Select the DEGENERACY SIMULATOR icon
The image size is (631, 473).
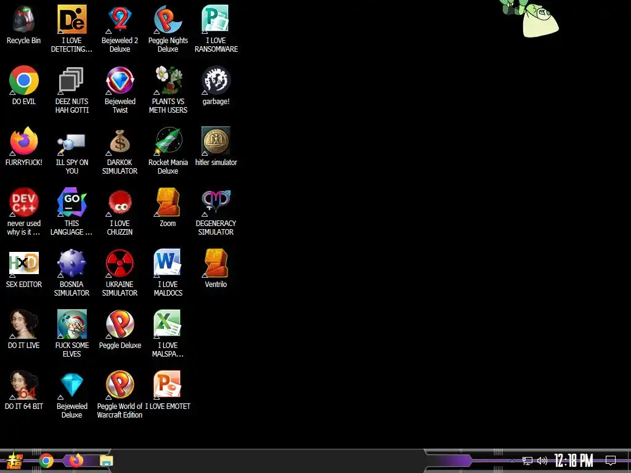click(216, 202)
